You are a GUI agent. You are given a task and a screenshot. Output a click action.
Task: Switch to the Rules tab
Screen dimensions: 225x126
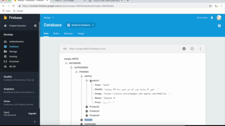pyautogui.click(x=56, y=34)
